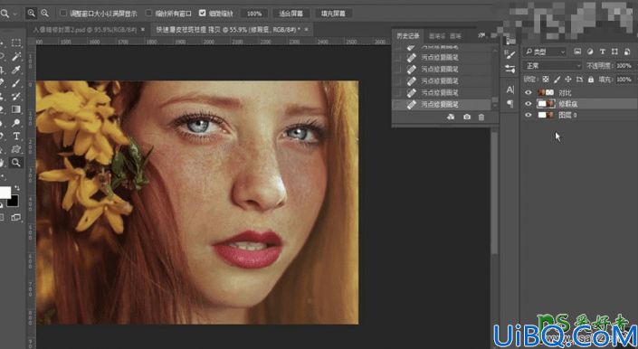Select the Brush tool in the toolbox
This screenshot has width=638, height=349.
click(x=16, y=83)
